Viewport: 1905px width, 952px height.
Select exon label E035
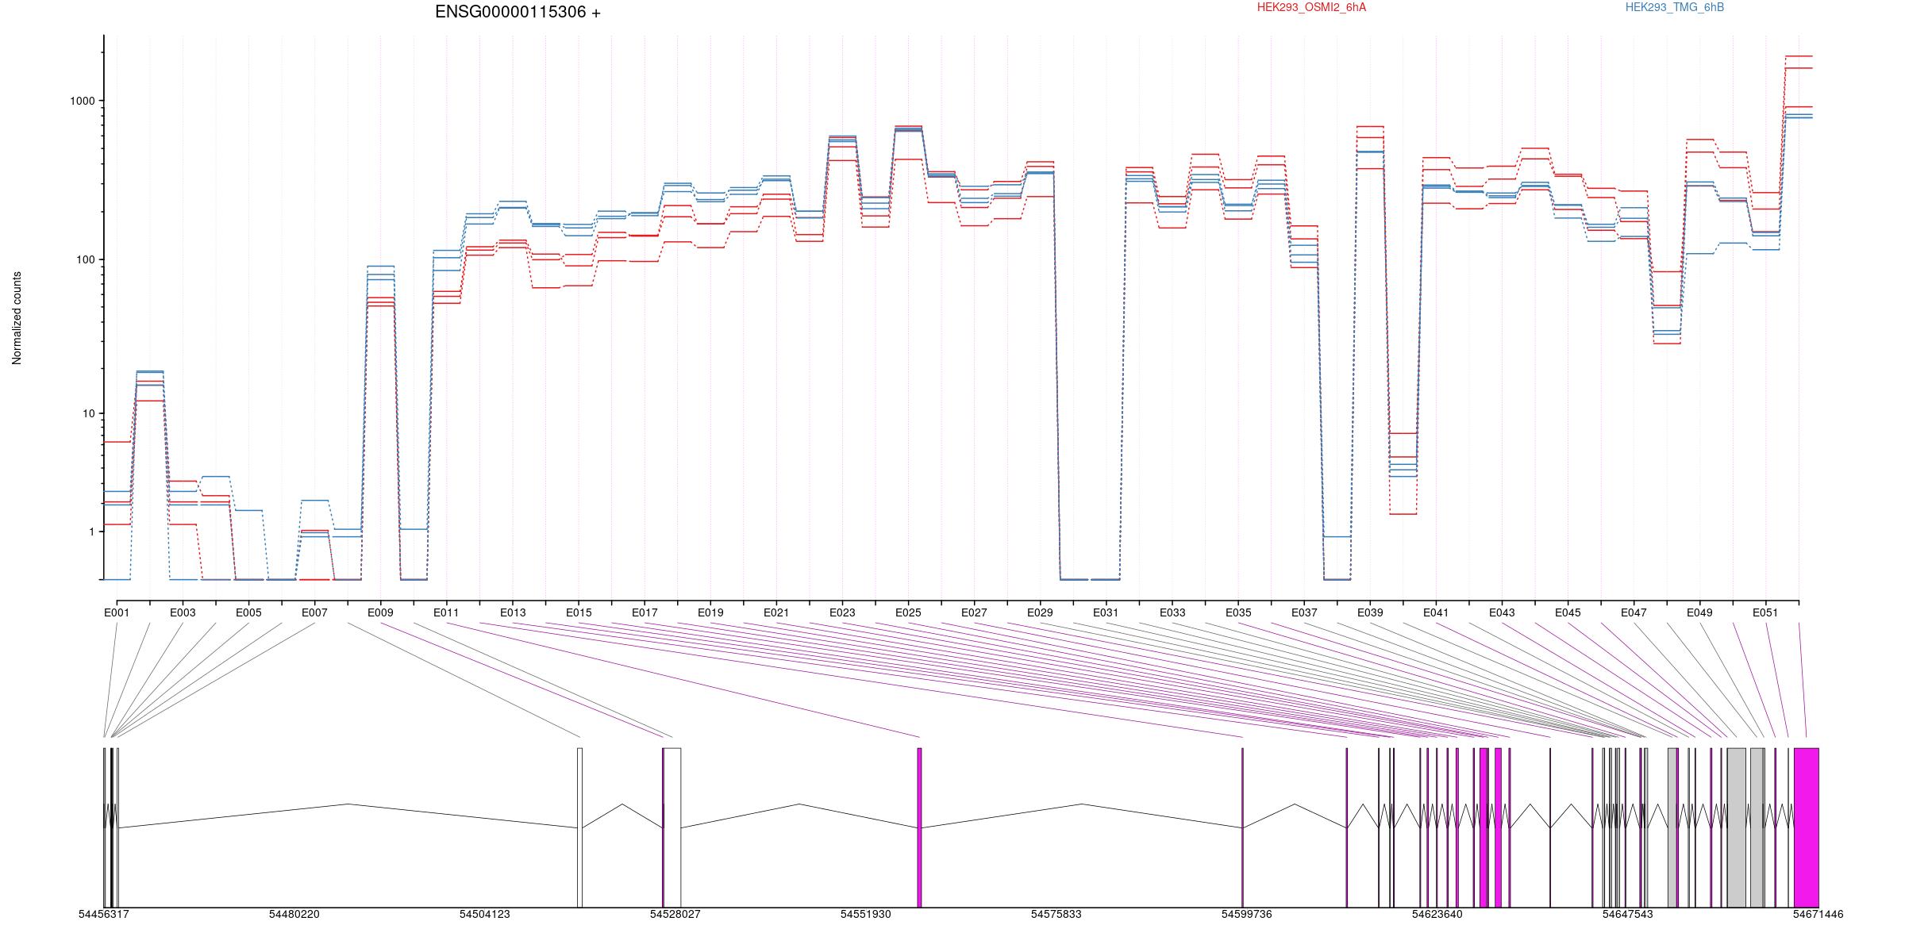[x=1238, y=612]
